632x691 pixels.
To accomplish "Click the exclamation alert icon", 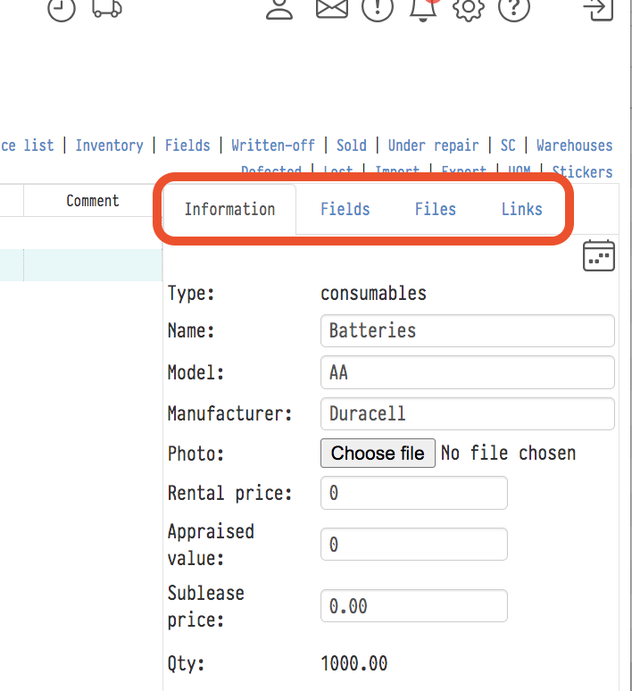I will click(378, 8).
